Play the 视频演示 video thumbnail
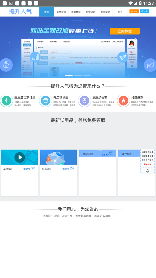Viewport: 156px width, 278px height. click(19, 157)
